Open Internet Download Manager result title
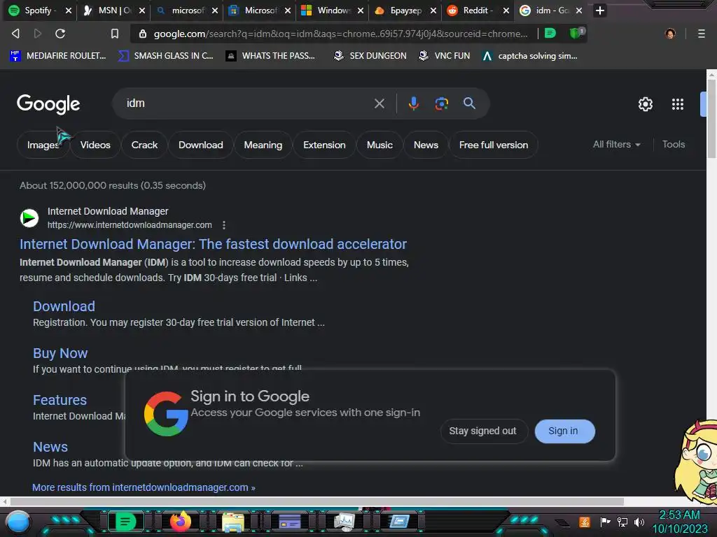The image size is (717, 537). pos(213,244)
